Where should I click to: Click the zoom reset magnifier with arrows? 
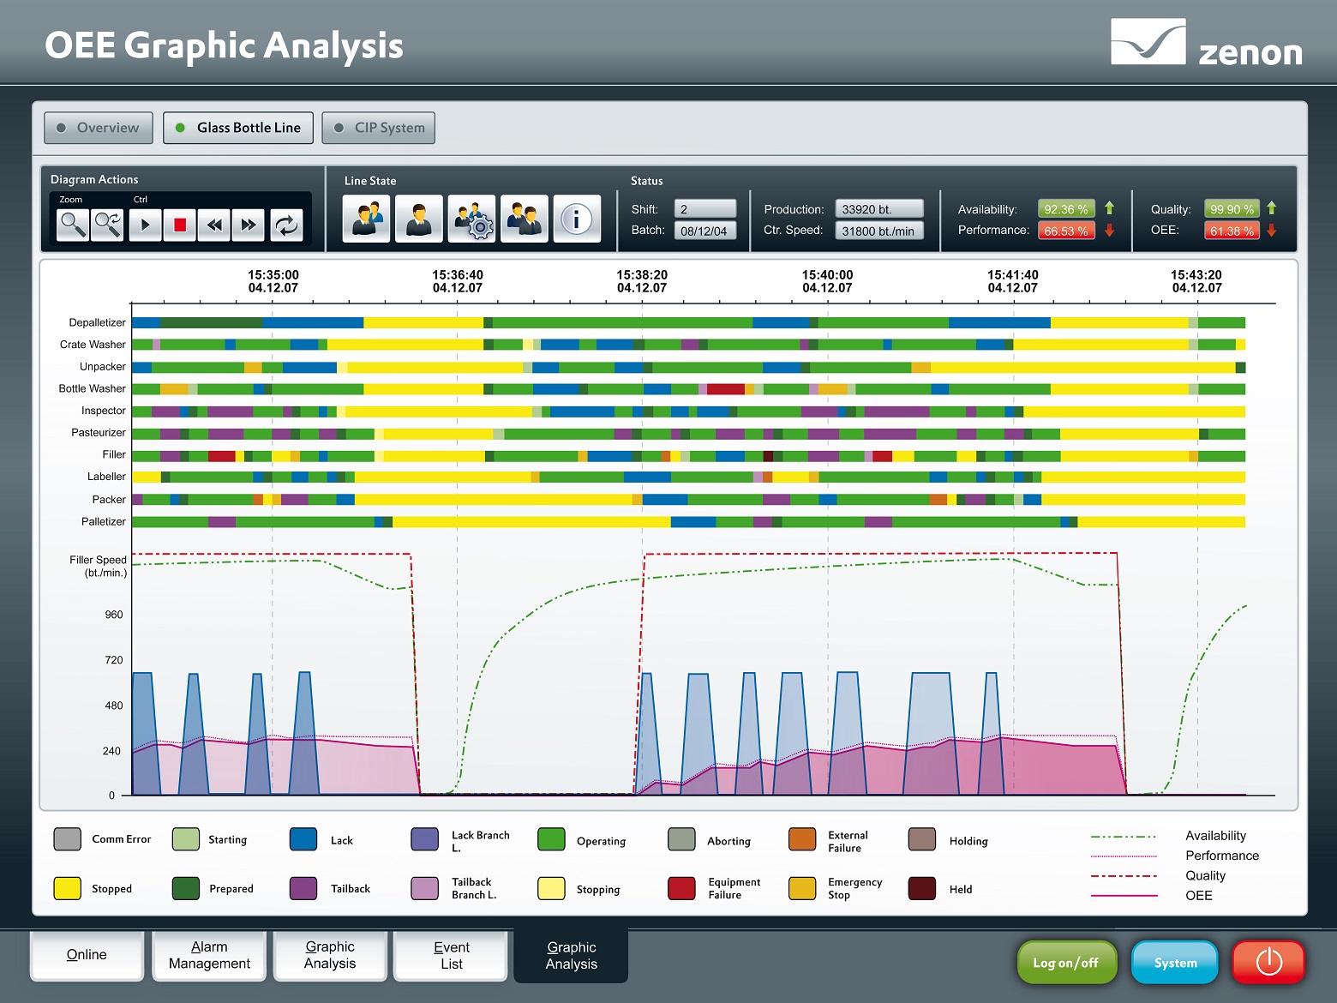[x=108, y=225]
